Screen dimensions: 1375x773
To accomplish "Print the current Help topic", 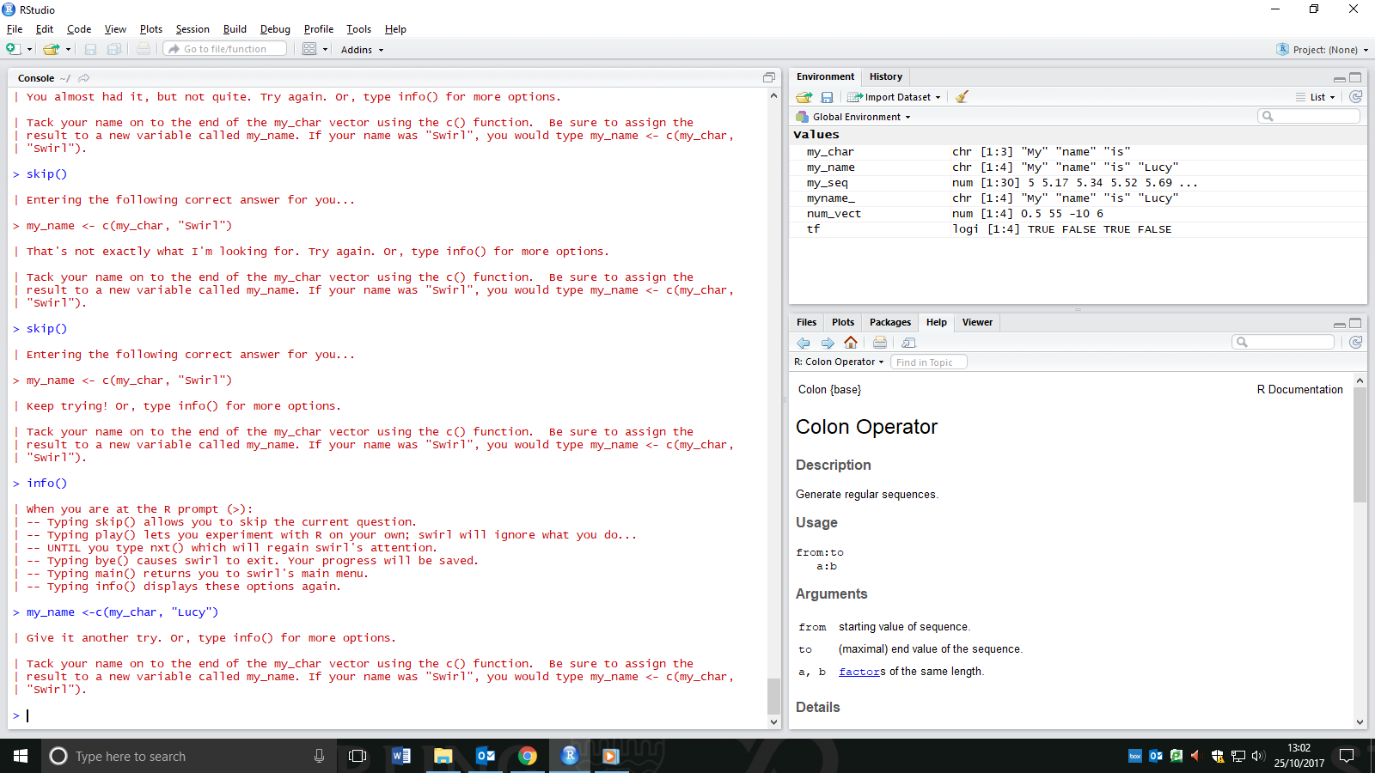I will [880, 343].
